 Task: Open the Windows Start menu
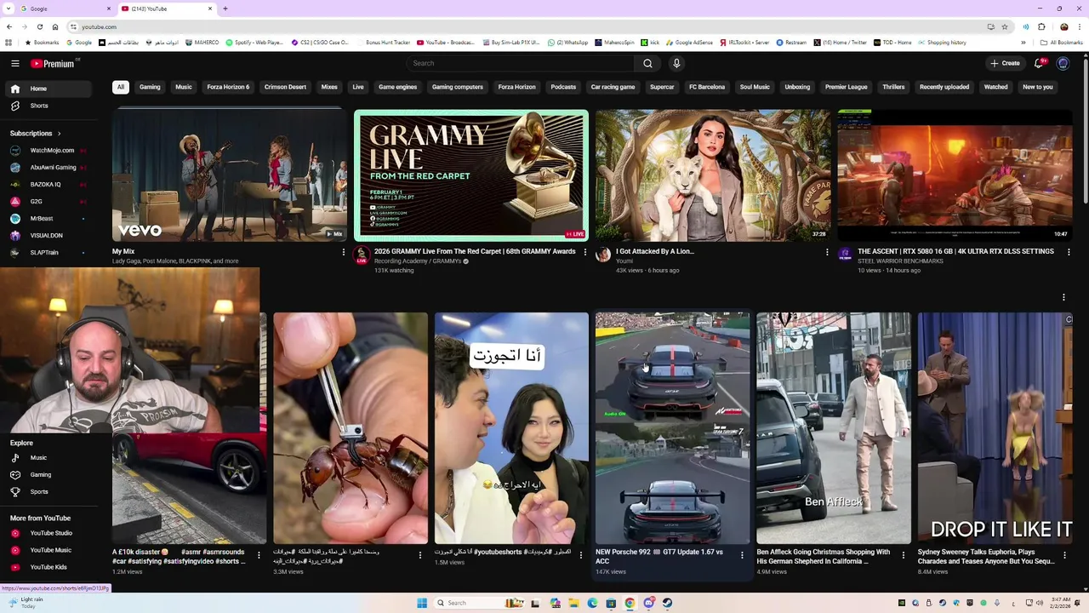tap(422, 603)
